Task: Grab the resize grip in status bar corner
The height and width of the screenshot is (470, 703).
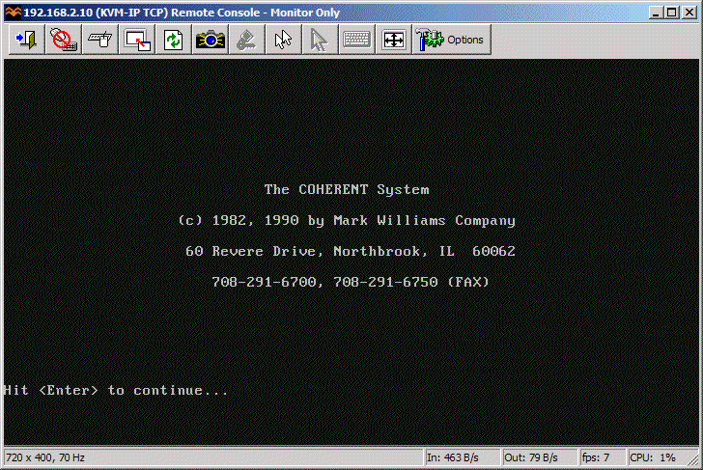Action: [694, 460]
